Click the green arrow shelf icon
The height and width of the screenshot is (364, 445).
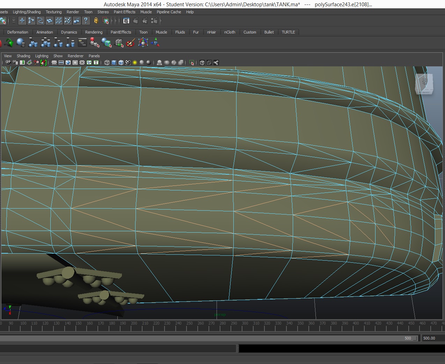[9, 43]
